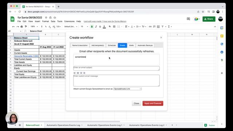Open the font size dropdown
The image size is (233, 131).
(x=84, y=27)
